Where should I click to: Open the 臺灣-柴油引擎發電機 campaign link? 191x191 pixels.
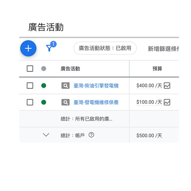[96, 86]
